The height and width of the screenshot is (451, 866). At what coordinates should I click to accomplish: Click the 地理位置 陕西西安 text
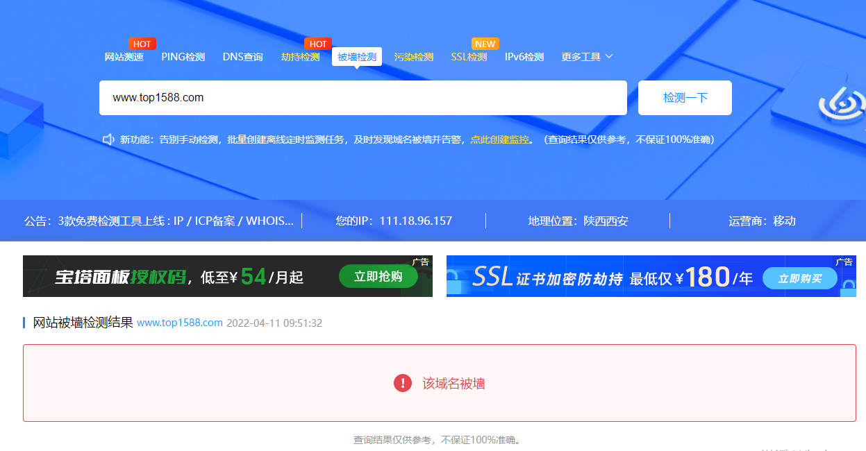point(578,221)
